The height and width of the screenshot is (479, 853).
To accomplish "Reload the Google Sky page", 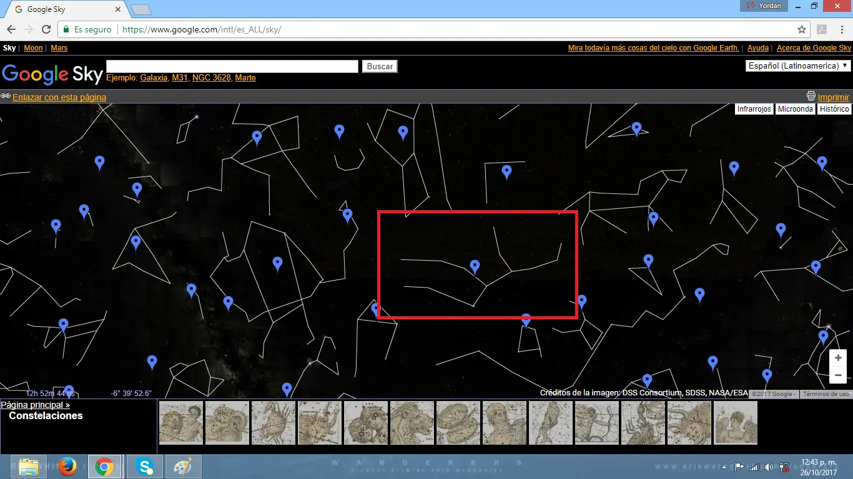I will 46,29.
